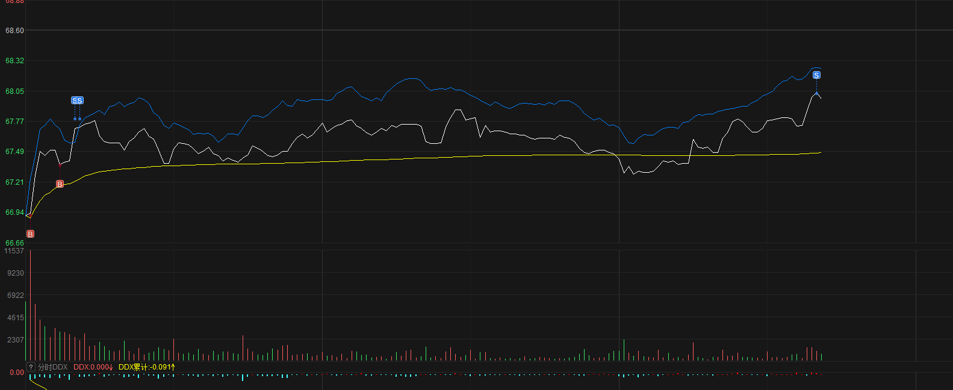
Task: Select the 67.21 price axis label
Action: tap(14, 182)
